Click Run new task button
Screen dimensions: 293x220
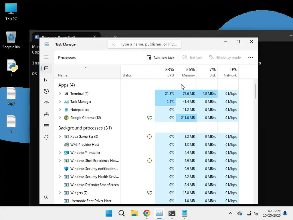click(161, 57)
